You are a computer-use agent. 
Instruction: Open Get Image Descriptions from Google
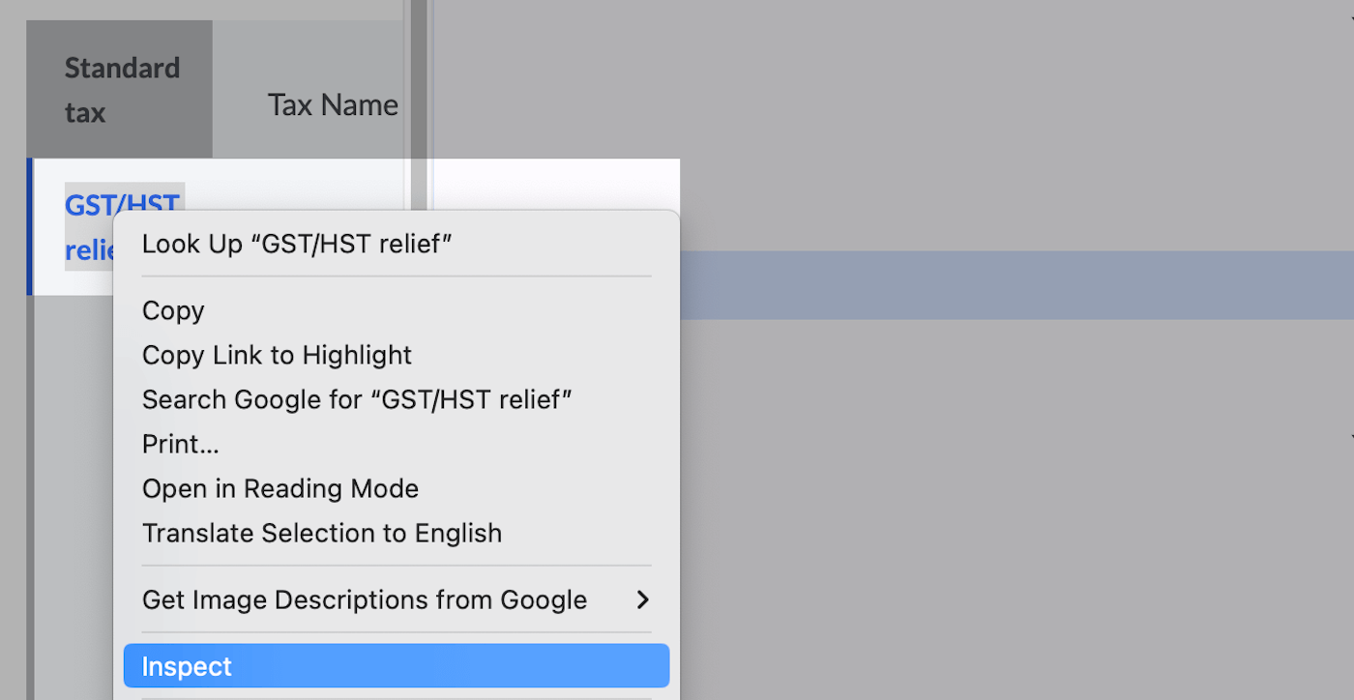coord(364,600)
